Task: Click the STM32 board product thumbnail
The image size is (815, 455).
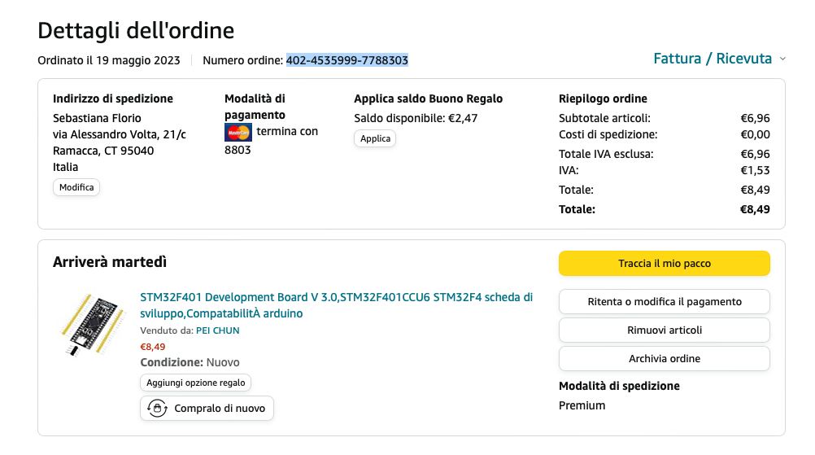Action: [91, 323]
